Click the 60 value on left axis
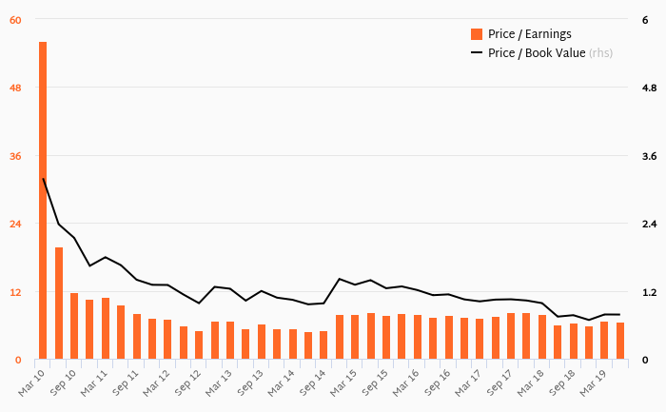666x412 pixels. point(15,20)
